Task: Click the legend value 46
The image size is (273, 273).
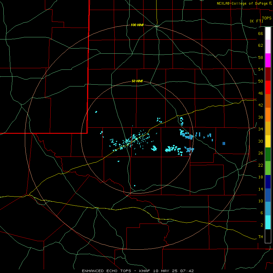Action: [261, 93]
